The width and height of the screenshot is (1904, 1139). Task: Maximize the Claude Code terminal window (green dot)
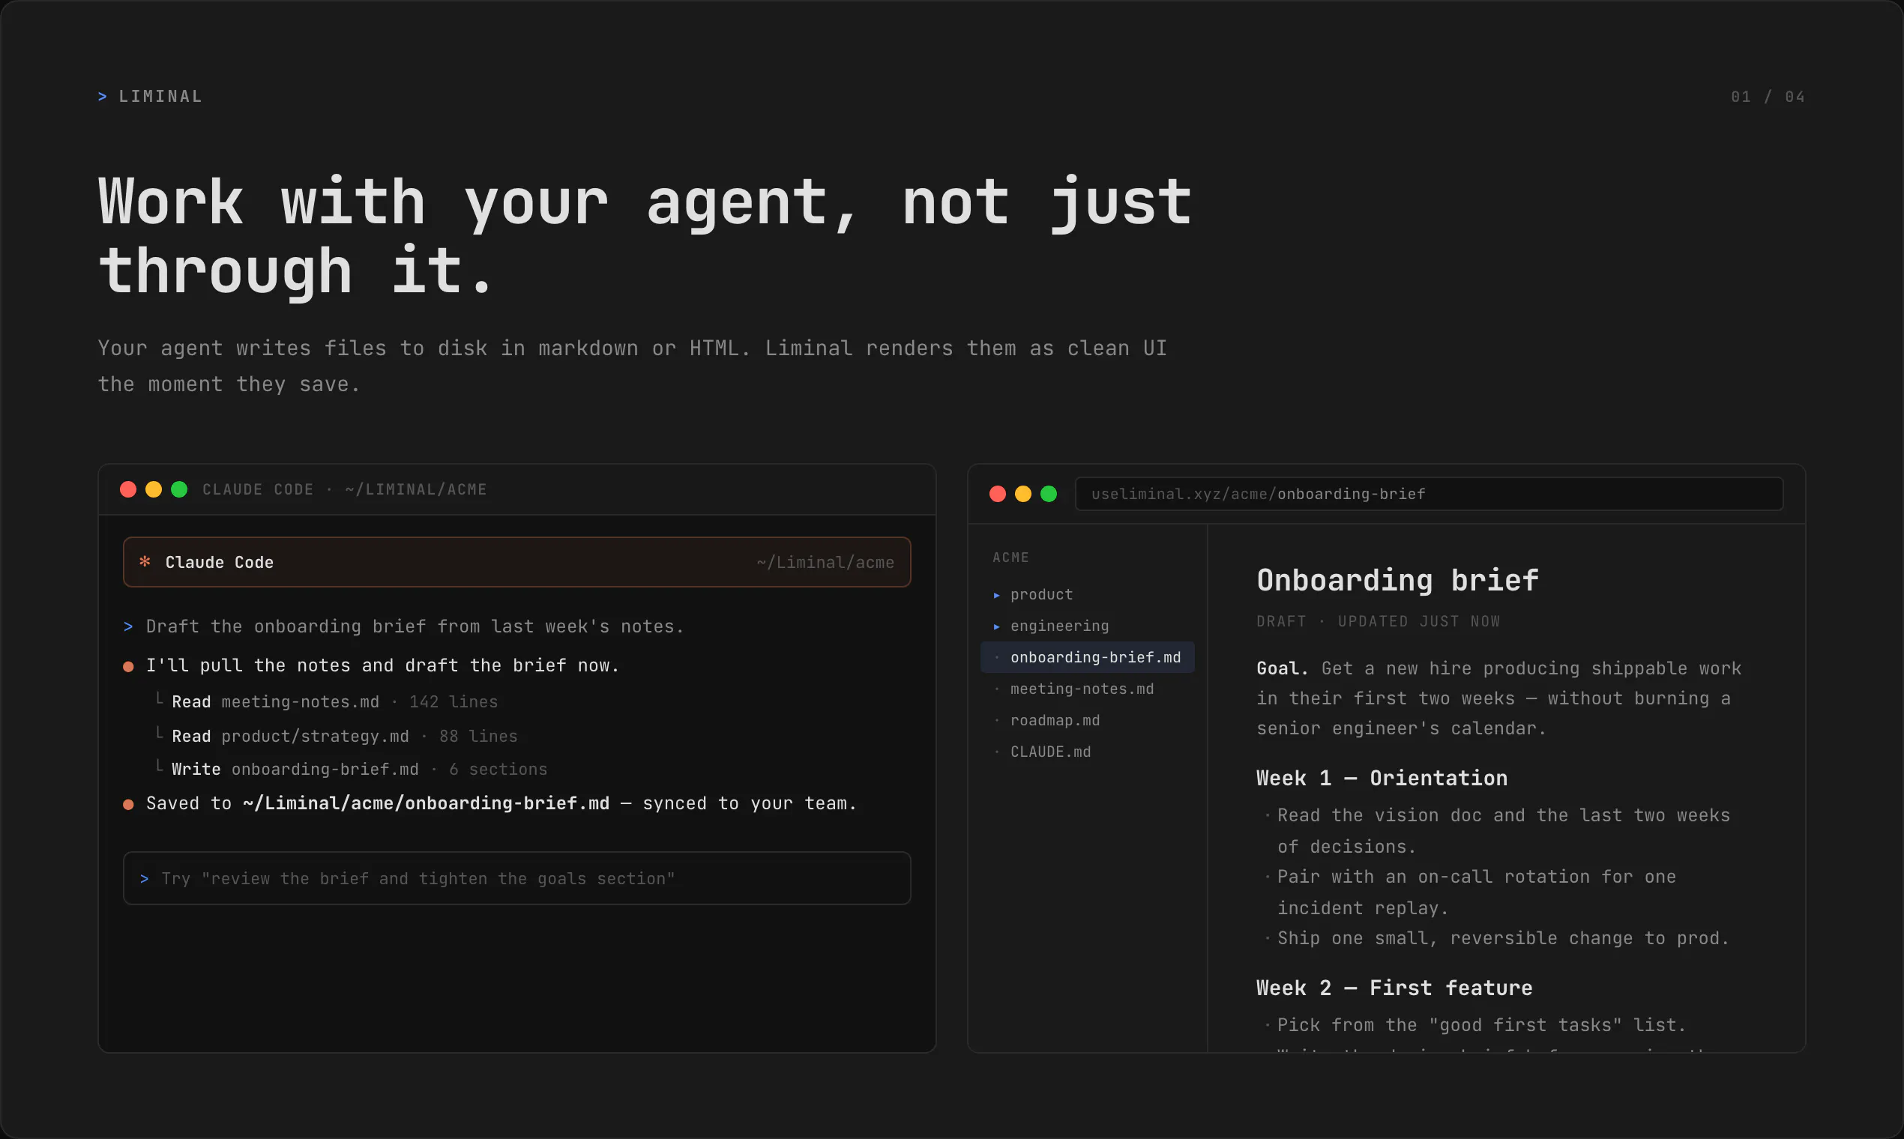click(179, 489)
